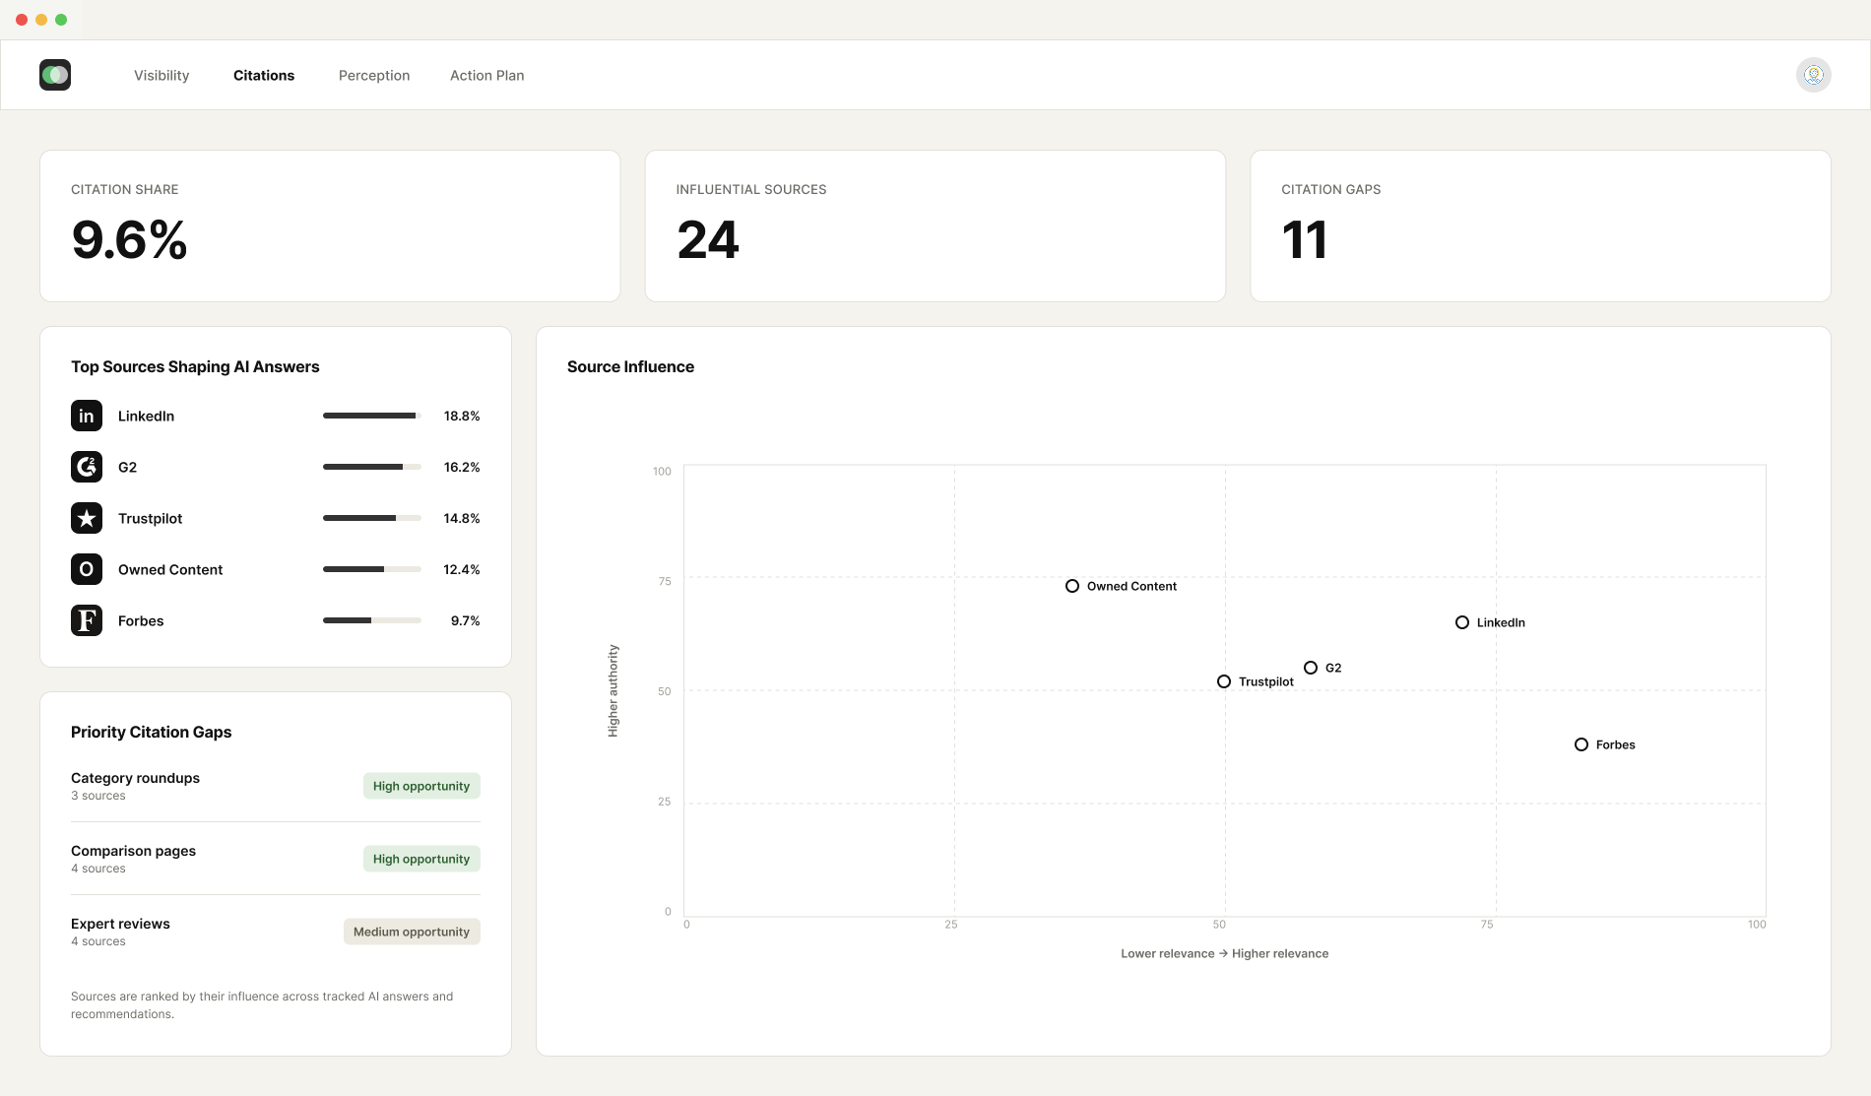The height and width of the screenshot is (1096, 1871).
Task: Click Lower relevance → Higher relevance label
Action: [1224, 953]
